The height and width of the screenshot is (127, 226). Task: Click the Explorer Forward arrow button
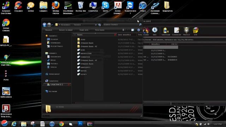49,25
